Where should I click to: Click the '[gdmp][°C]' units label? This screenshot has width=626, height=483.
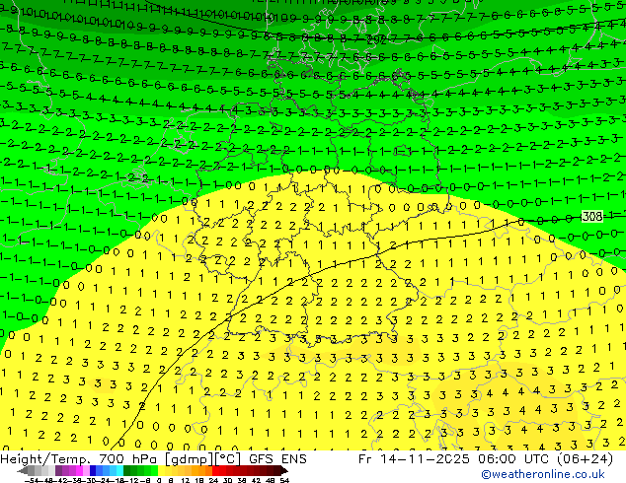click(x=203, y=459)
